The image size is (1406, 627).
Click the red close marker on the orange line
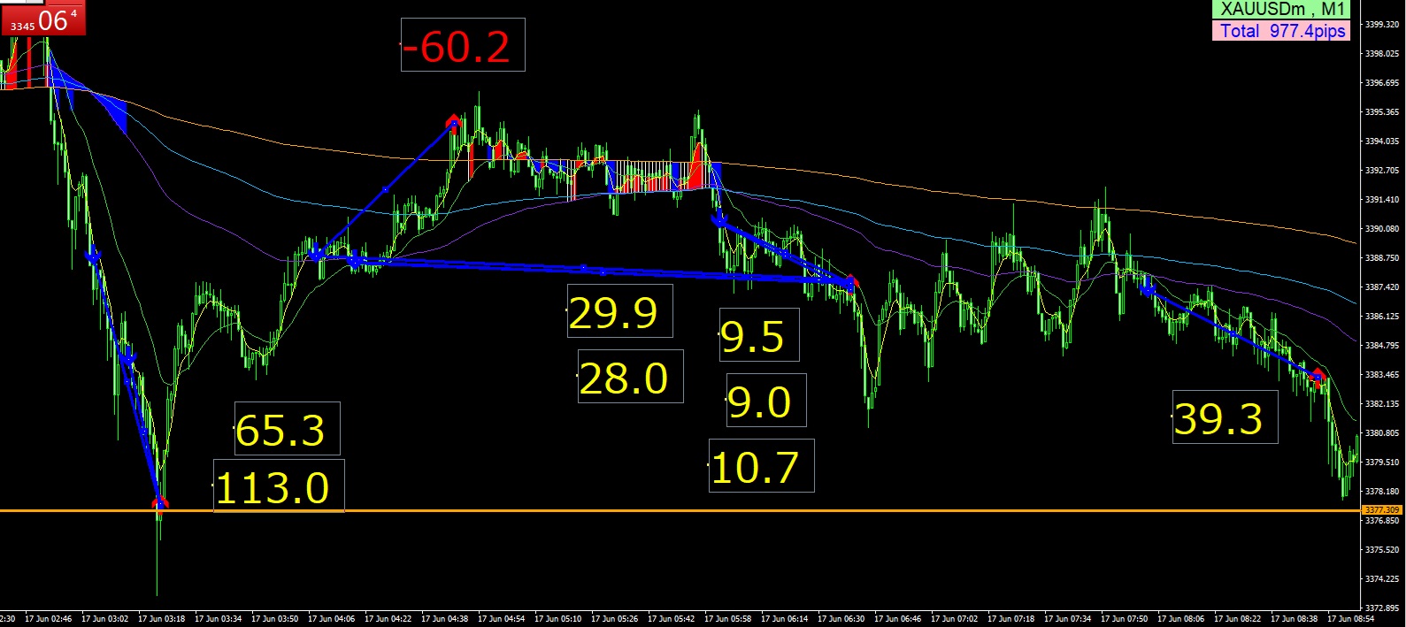160,504
